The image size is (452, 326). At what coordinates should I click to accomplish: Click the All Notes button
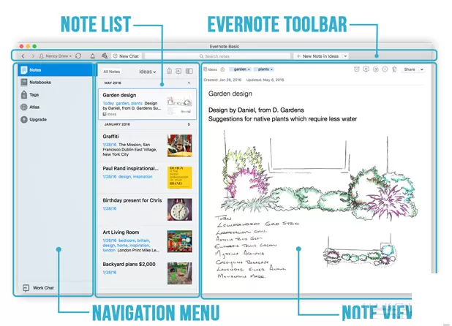[x=112, y=72]
